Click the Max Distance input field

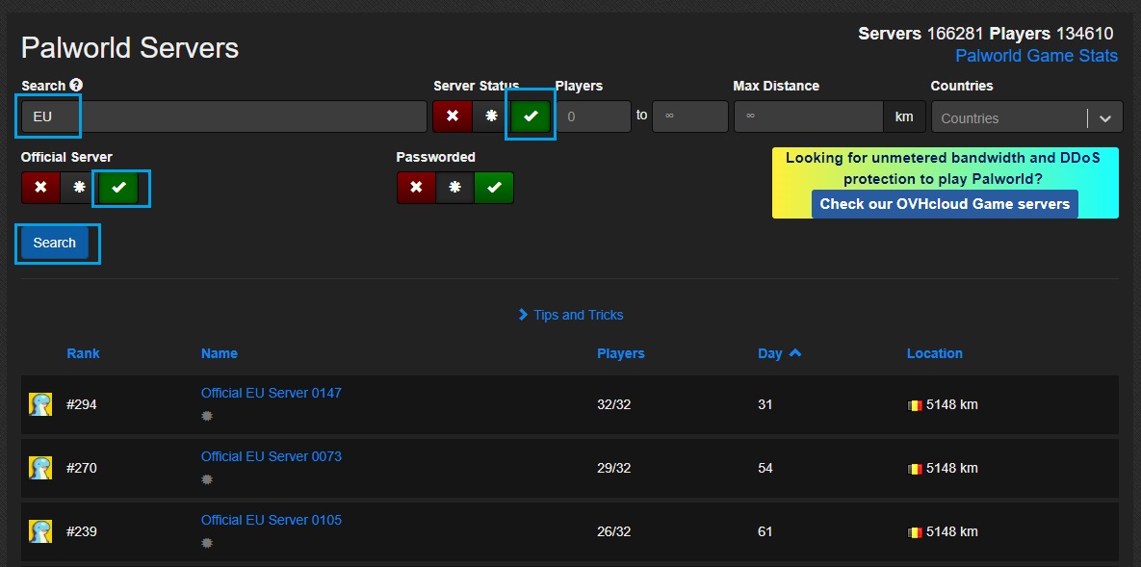809,116
